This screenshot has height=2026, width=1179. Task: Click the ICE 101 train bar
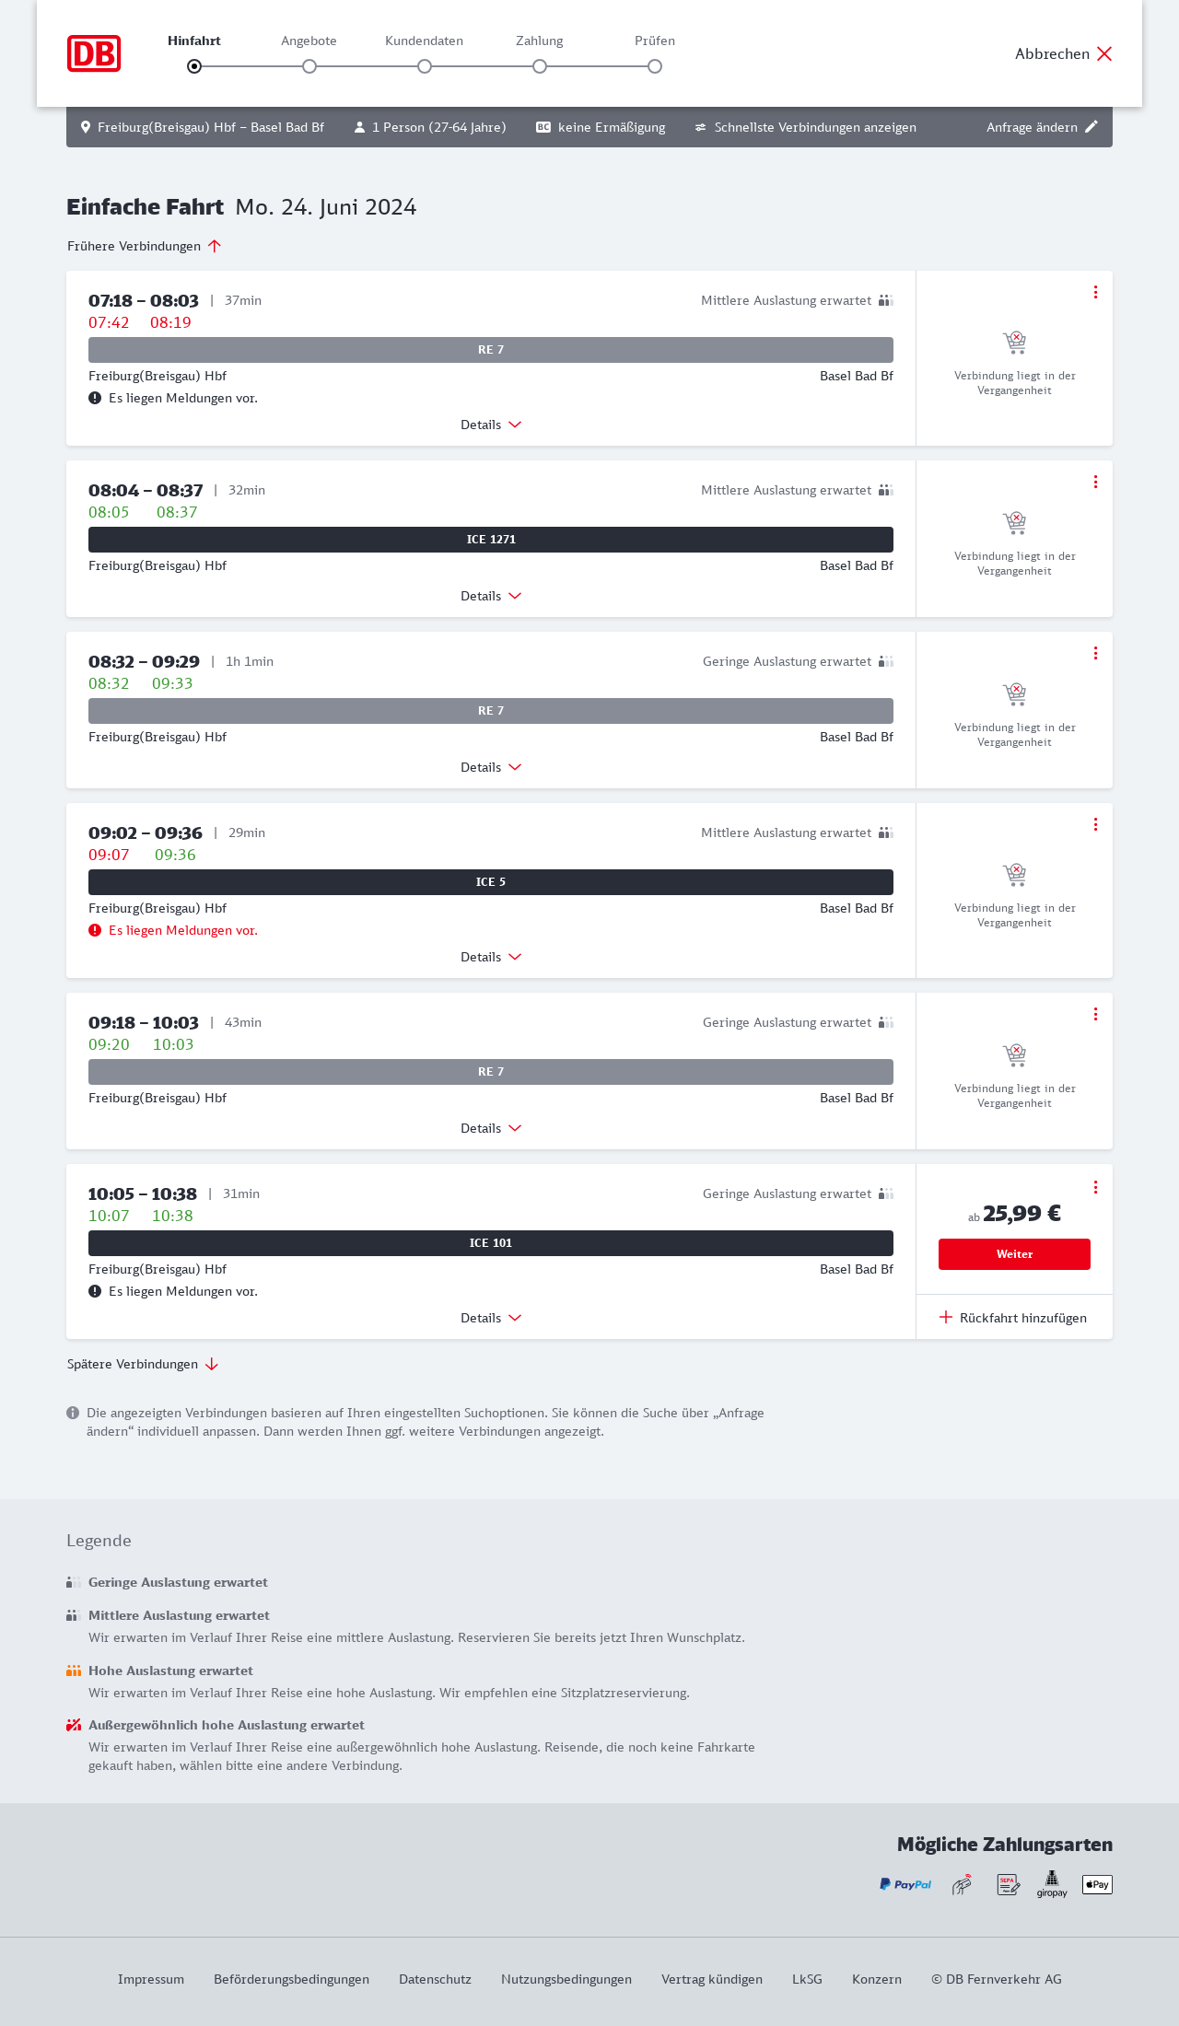(491, 1243)
